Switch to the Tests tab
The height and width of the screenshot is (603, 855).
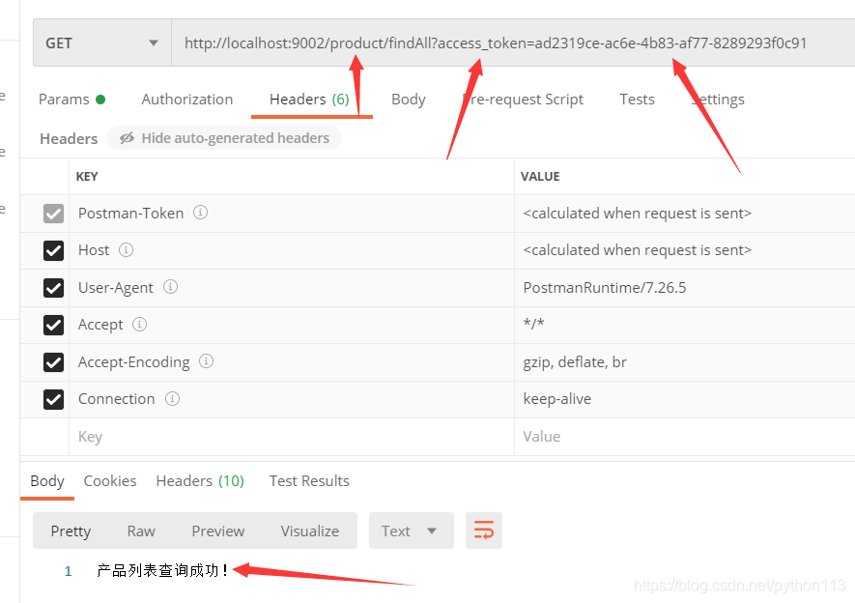pyautogui.click(x=637, y=100)
